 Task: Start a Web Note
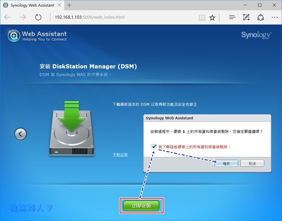pyautogui.click(x=246, y=18)
